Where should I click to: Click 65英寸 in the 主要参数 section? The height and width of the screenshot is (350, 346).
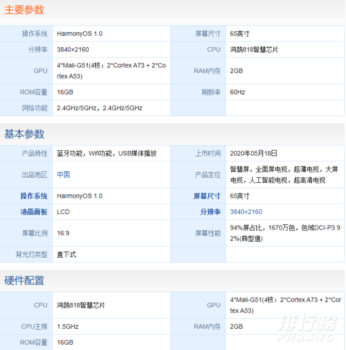[239, 33]
